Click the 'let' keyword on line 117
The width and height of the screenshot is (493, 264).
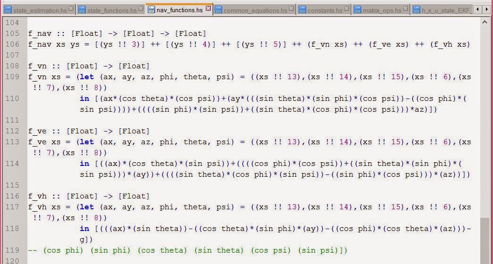[87, 207]
